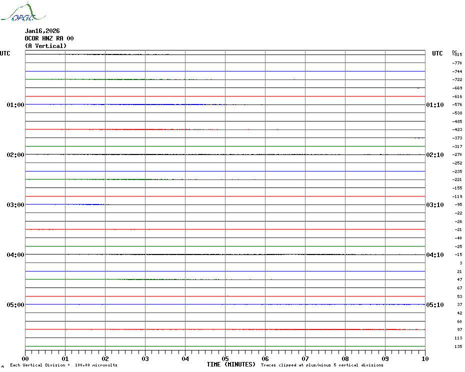Select the 03:10 label on right axis
465x372 pixels.
click(434, 205)
